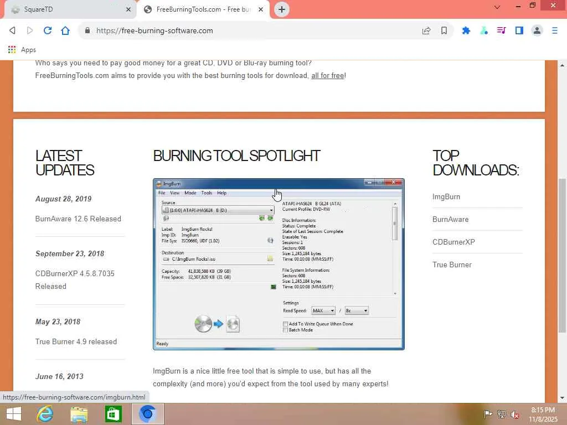Close the SquareTD tab

click(x=128, y=9)
